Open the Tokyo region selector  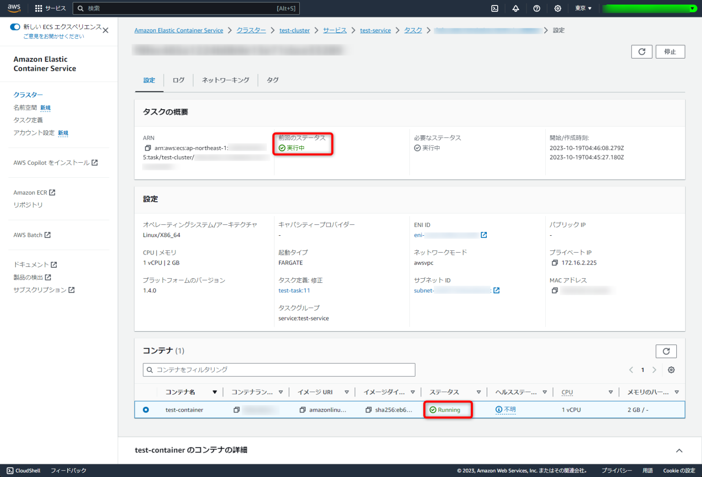click(x=583, y=8)
